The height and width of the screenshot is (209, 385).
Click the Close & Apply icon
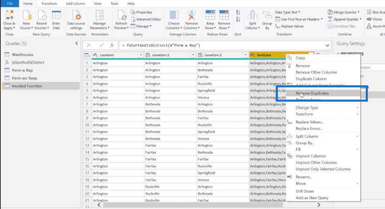(x=9, y=16)
